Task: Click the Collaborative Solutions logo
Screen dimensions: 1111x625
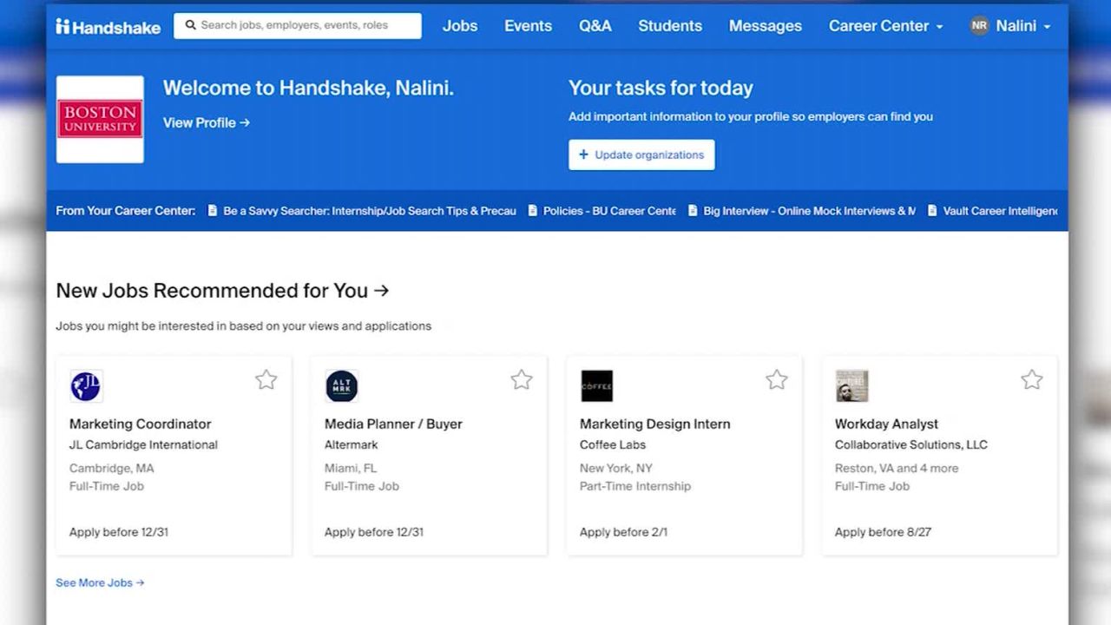Action: 851,386
